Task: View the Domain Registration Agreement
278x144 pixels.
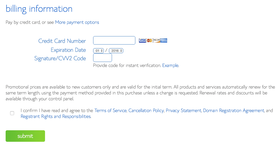Action: pyautogui.click(x=234, y=111)
